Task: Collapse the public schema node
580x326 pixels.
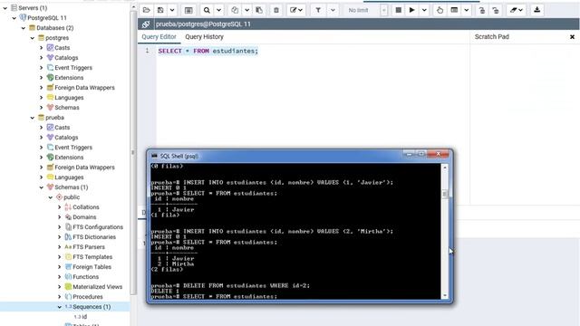Action: click(x=51, y=197)
